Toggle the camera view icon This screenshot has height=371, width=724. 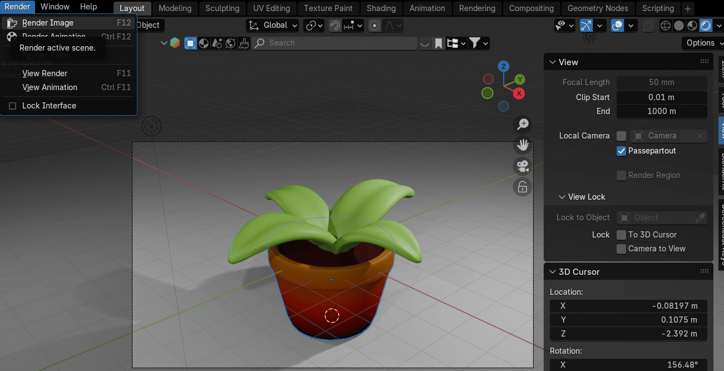coord(523,166)
